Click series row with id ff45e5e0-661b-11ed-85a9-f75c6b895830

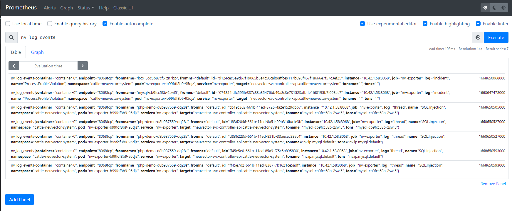257,154
